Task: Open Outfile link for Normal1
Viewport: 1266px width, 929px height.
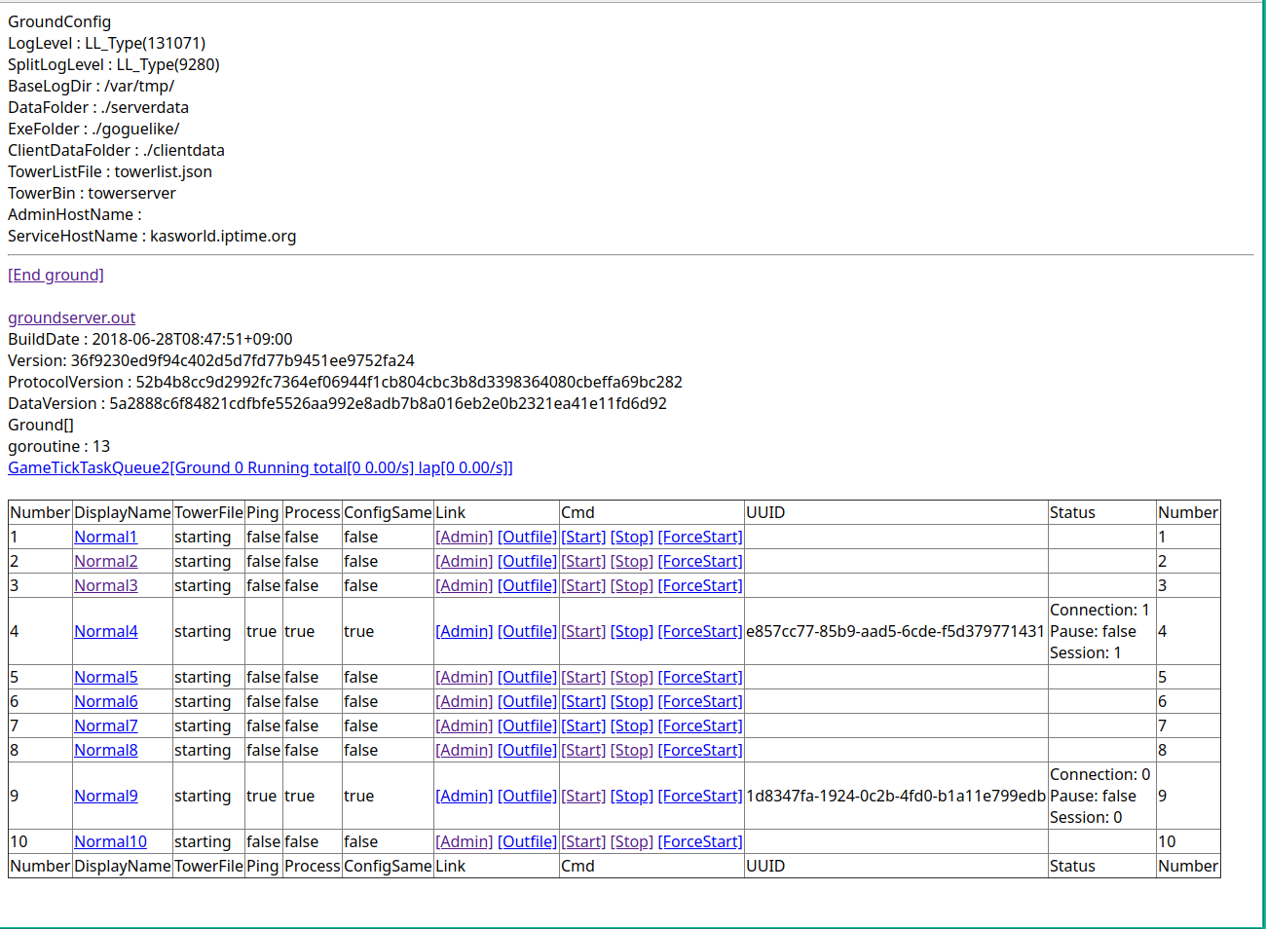Action: point(527,537)
